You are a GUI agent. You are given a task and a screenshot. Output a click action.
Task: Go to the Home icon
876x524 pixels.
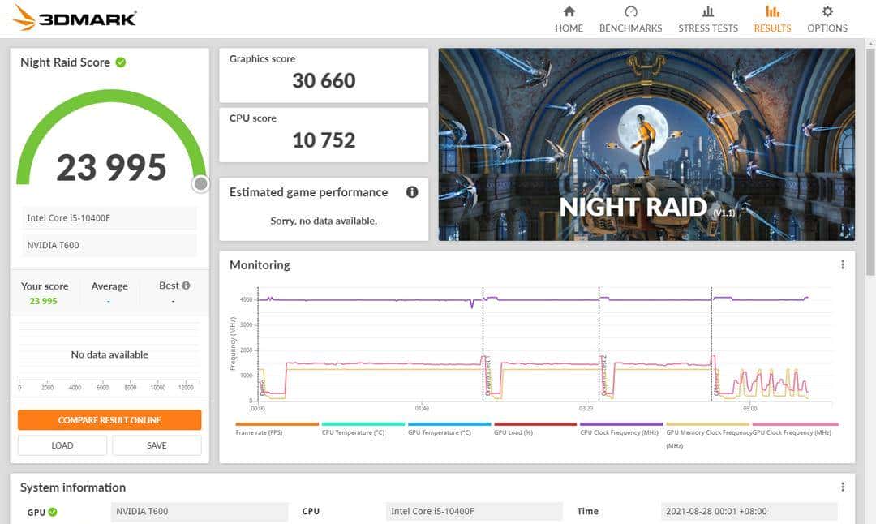click(x=569, y=11)
